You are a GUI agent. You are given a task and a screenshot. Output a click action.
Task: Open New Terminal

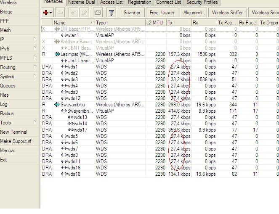tap(14, 132)
